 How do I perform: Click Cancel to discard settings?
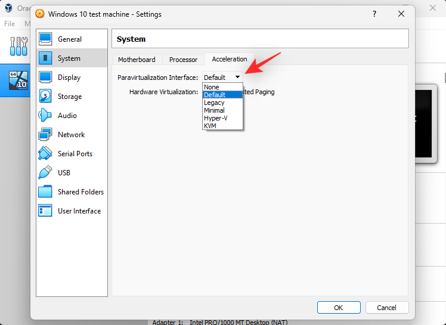[x=387, y=307]
